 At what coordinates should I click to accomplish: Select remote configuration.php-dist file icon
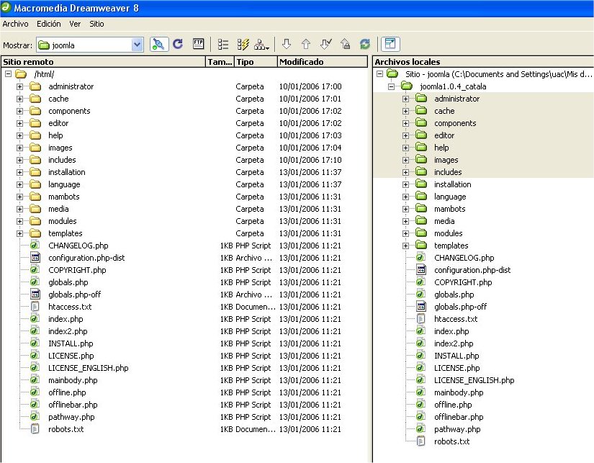tap(35, 258)
